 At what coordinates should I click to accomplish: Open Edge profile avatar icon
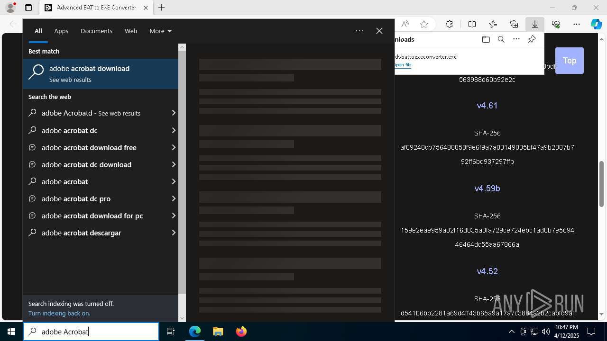(x=10, y=8)
